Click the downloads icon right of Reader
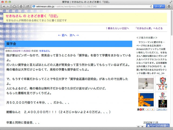 (168, 6)
